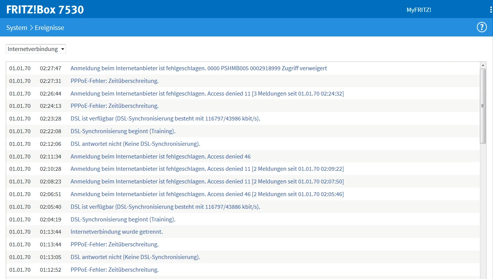
Task: Select the PPPoE-Fehler message at 02:27:31
Action: pos(115,81)
